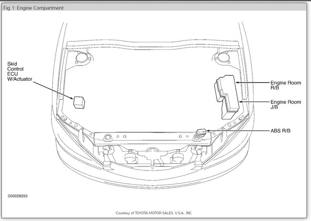Select the 'Skid Control ECU W/Actuator' label
Image resolution: width=311 pixels, height=221 pixels.
pyautogui.click(x=20, y=72)
